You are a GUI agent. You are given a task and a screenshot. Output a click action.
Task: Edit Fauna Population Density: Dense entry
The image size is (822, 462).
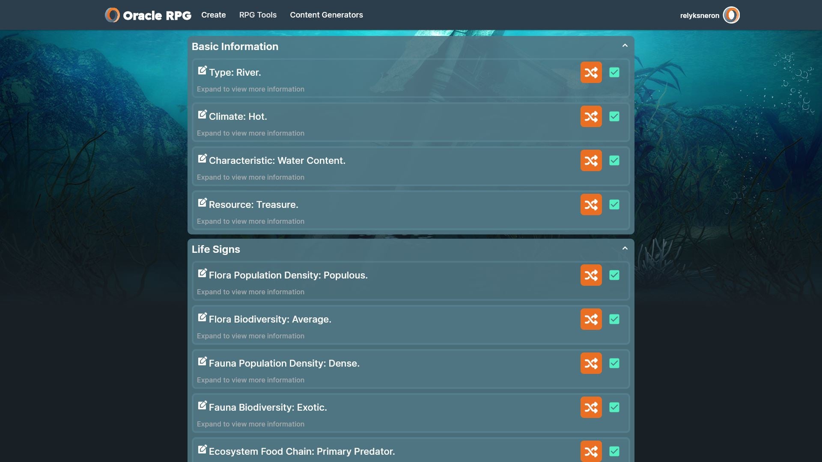202,361
